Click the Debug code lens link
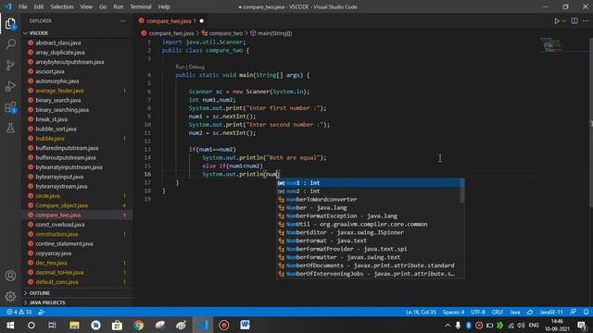 196,67
